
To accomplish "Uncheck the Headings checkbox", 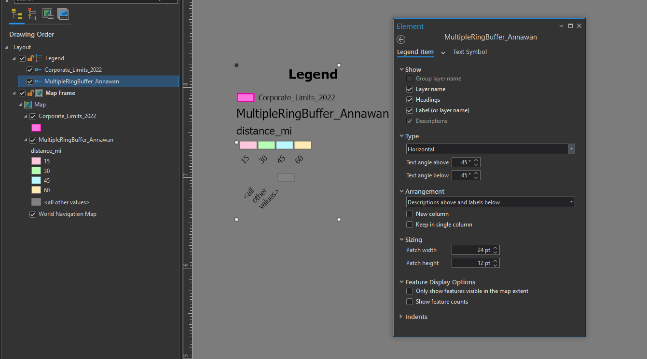I will (410, 99).
